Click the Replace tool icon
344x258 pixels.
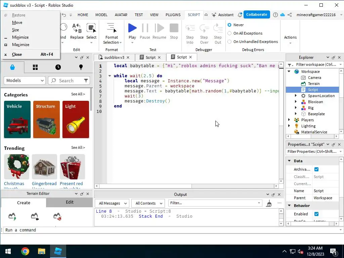77,28
